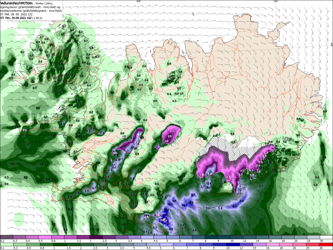Click the 20W longitude label
333x250 pixels.
click(139, 1)
